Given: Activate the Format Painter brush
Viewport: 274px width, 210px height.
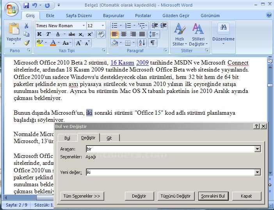Looking at the screenshot, I should pos(27,42).
